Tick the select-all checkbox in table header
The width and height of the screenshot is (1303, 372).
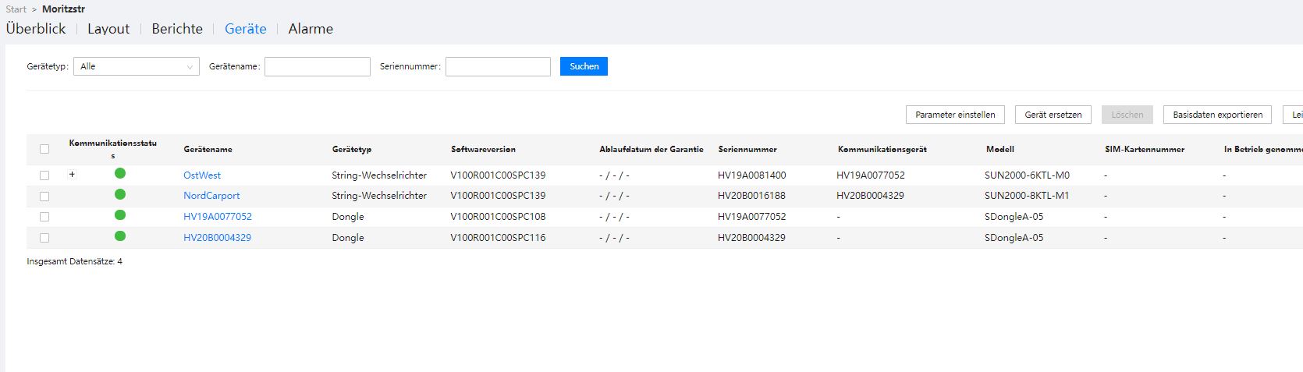(x=44, y=149)
